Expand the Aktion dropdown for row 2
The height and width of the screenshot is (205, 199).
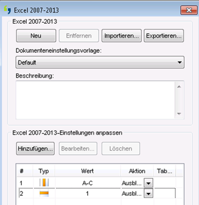[x=148, y=193]
